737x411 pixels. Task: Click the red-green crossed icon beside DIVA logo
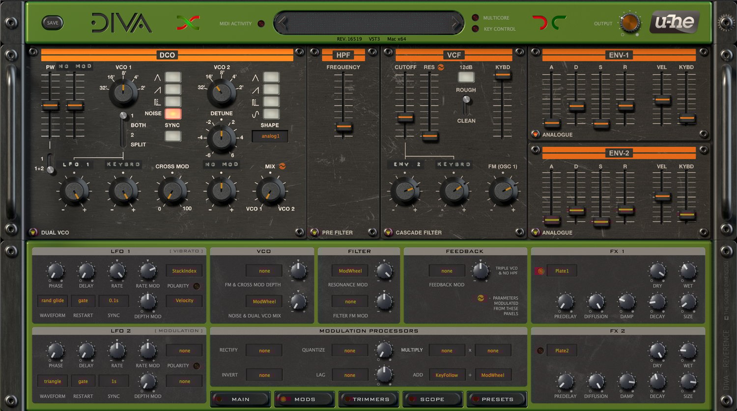click(x=188, y=23)
